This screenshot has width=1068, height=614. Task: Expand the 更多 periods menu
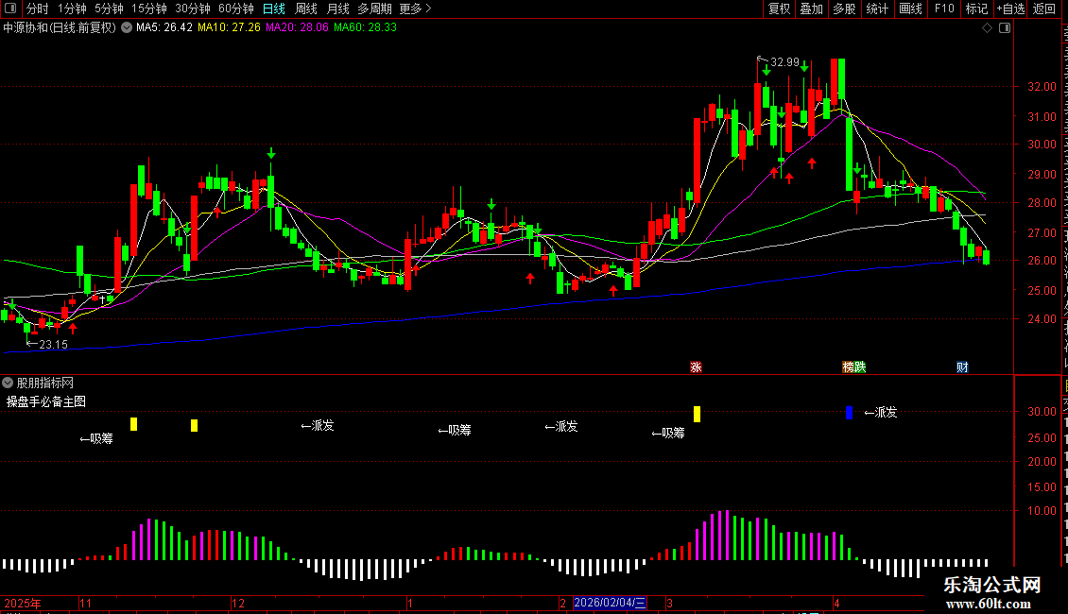click(415, 9)
